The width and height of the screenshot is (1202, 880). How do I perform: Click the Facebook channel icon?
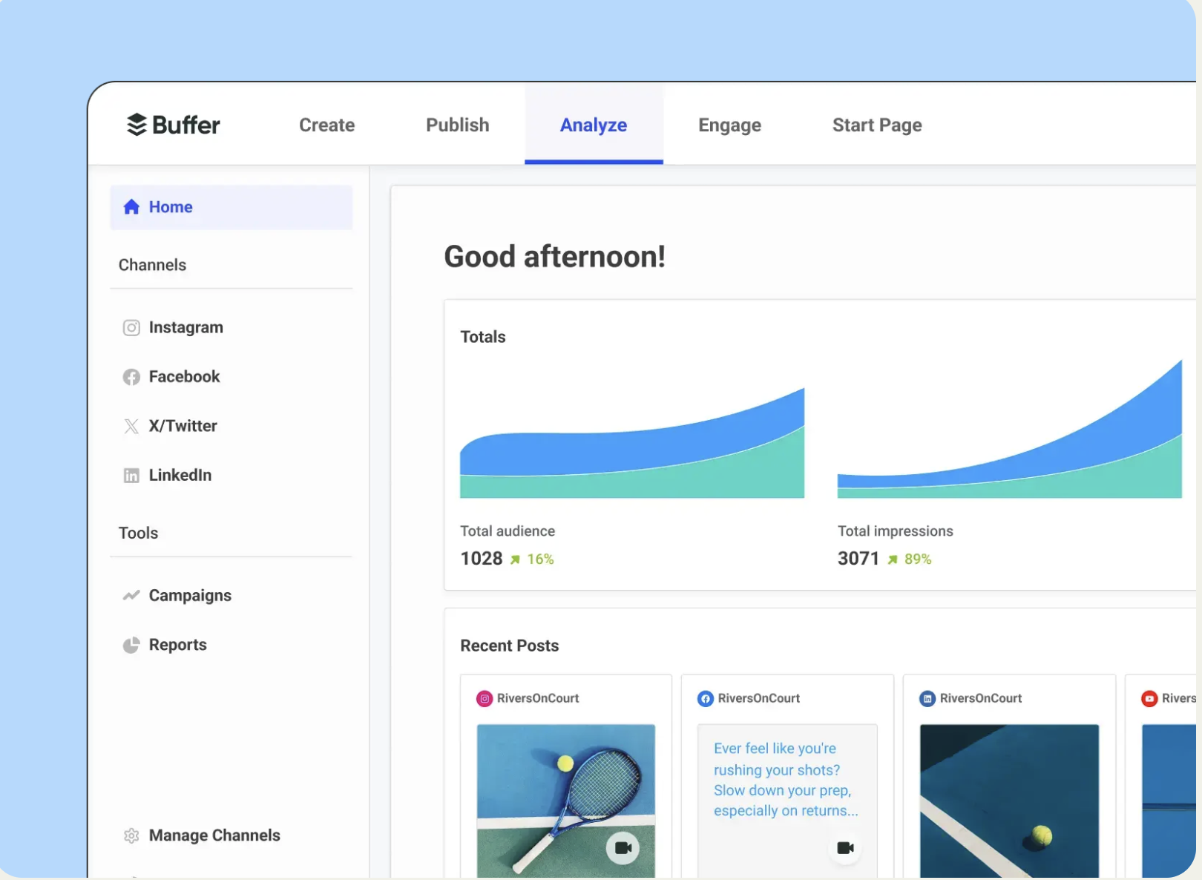131,377
